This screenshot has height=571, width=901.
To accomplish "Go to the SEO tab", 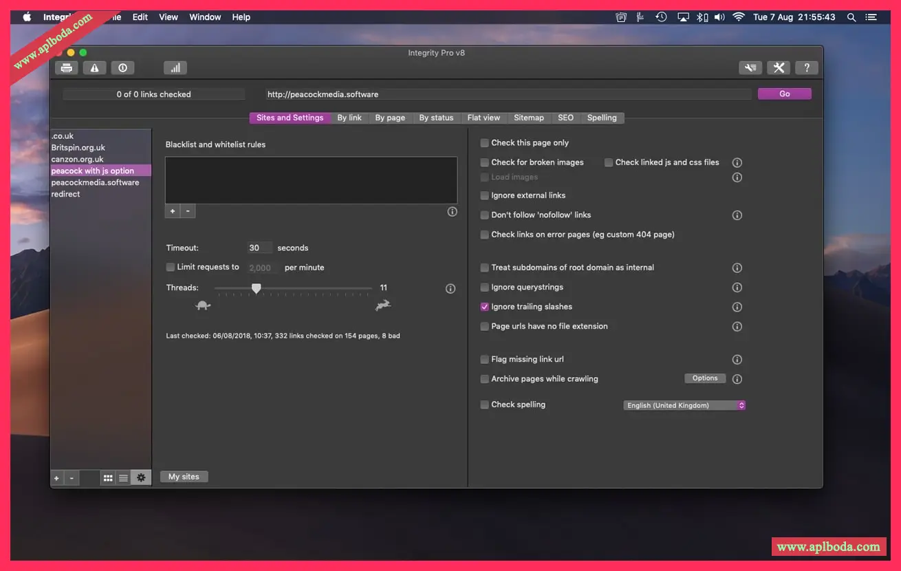I will (x=565, y=118).
